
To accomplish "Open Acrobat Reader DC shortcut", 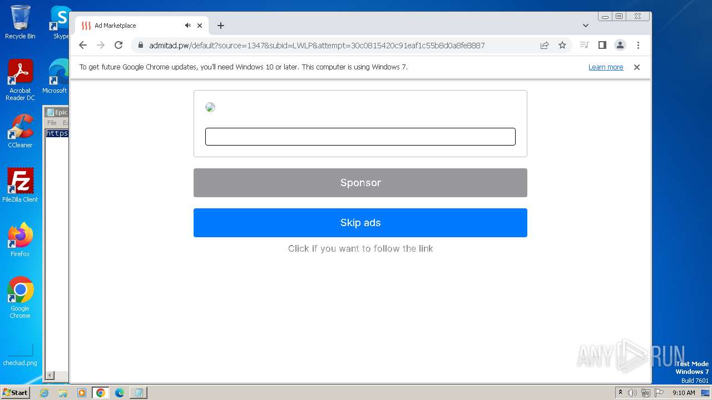I will point(20,80).
